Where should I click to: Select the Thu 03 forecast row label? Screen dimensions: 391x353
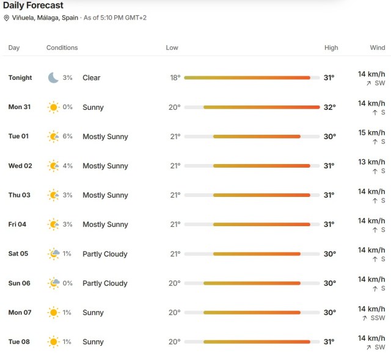(19, 195)
